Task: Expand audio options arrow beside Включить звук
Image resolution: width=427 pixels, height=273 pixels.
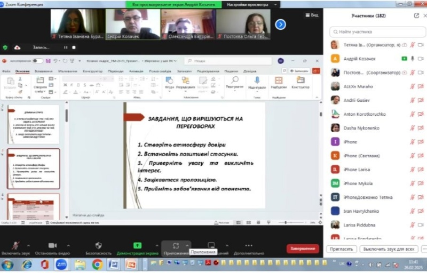Action: [x=28, y=245]
